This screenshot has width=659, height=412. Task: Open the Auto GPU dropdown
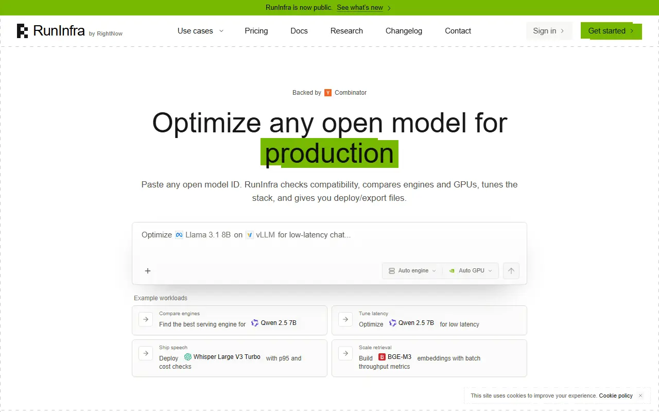pyautogui.click(x=471, y=271)
